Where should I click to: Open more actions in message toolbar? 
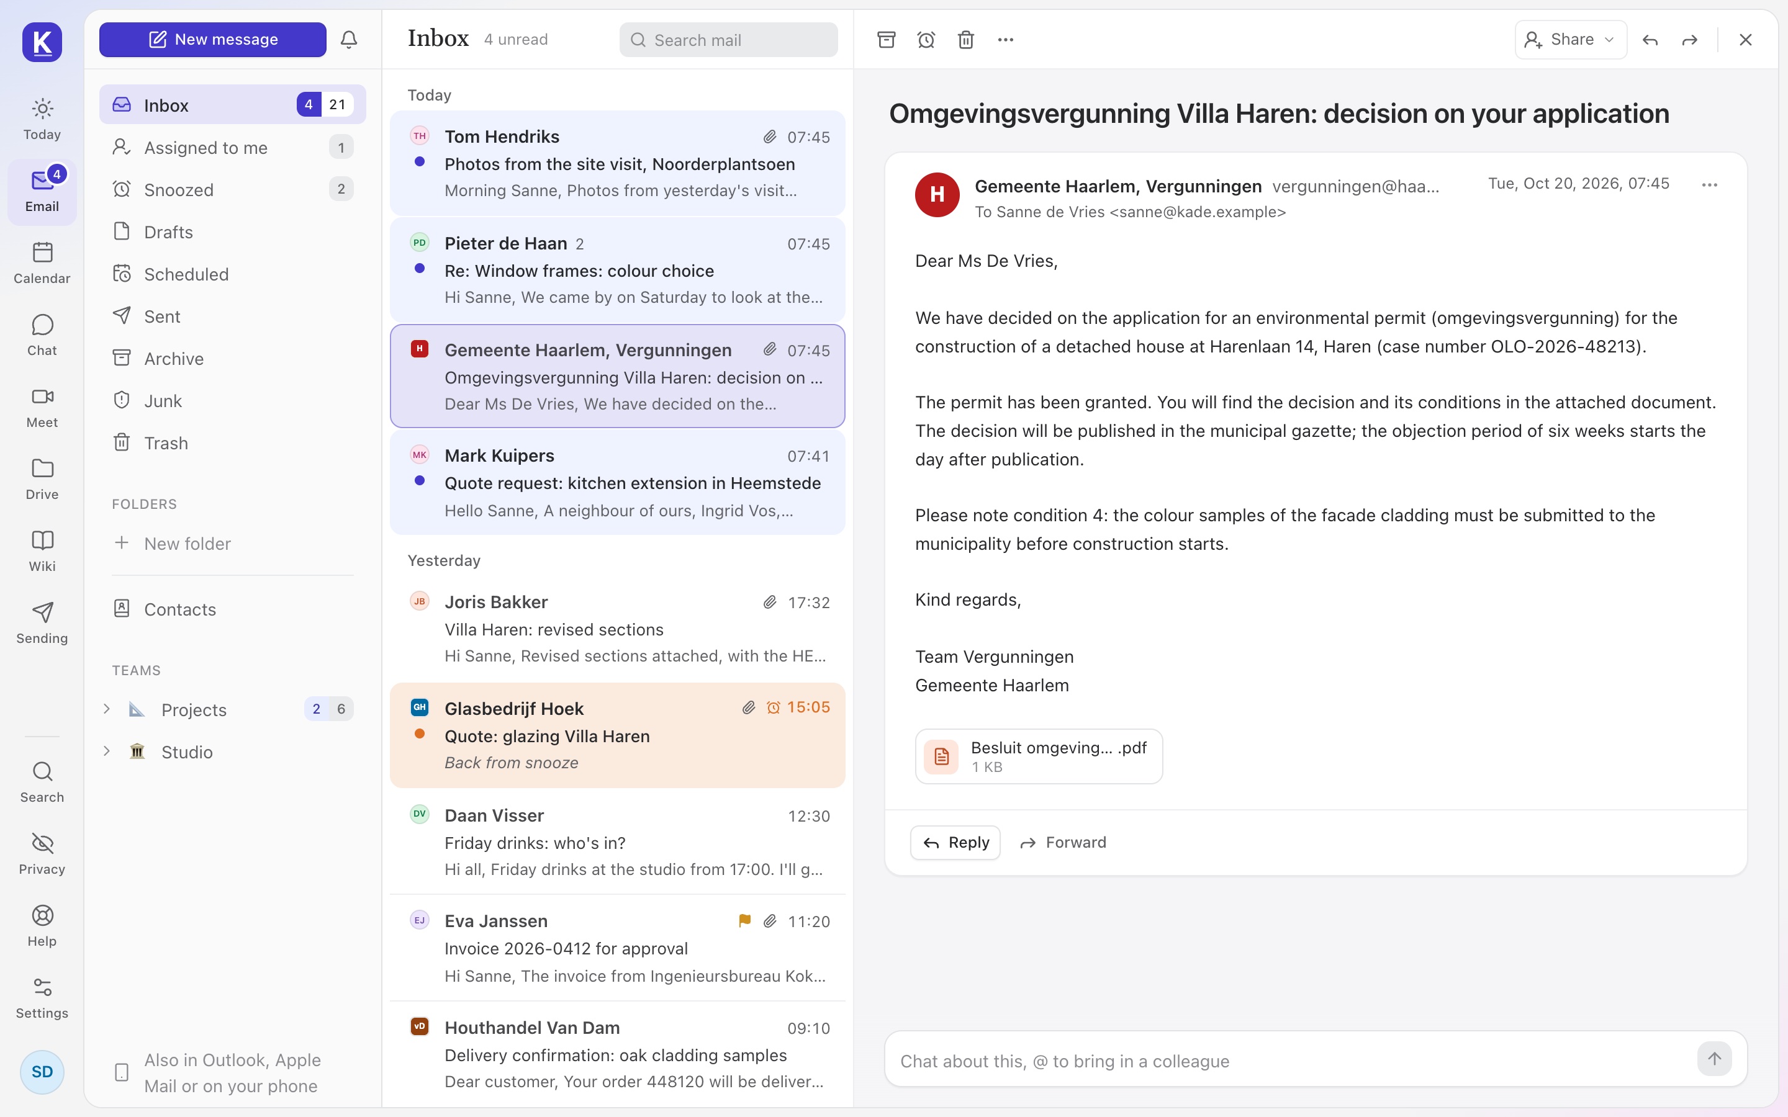pos(1006,39)
